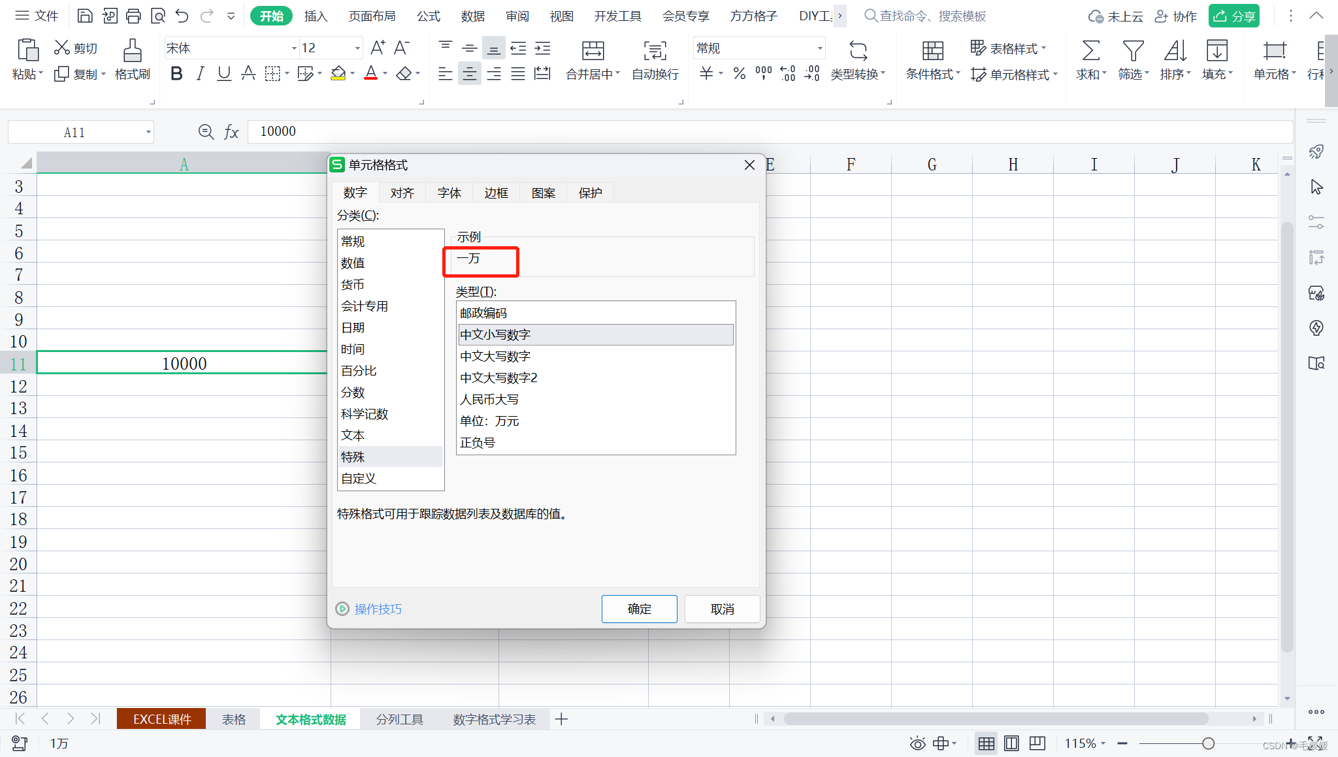Click the Conditional Formatting (条件格式) icon
Screen dimensions: 1338x757
click(932, 51)
